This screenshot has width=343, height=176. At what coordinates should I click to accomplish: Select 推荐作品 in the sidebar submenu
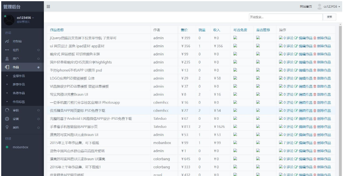pos(19,84)
